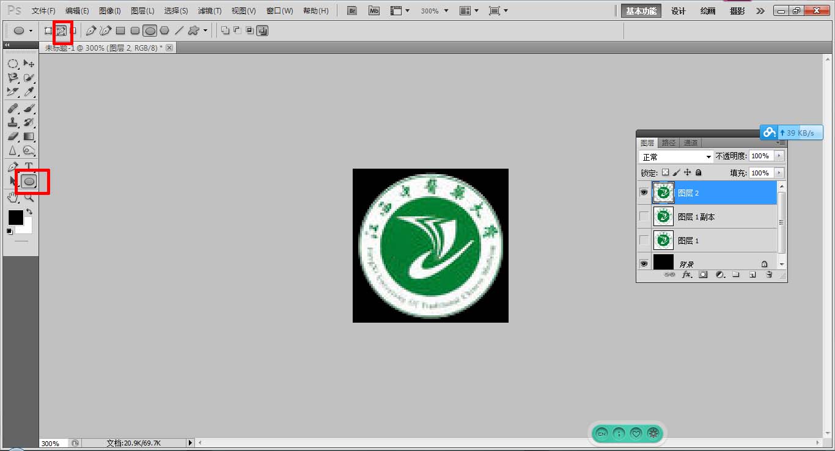
Task: Hide 图层 2 via eye icon
Action: pyautogui.click(x=644, y=193)
